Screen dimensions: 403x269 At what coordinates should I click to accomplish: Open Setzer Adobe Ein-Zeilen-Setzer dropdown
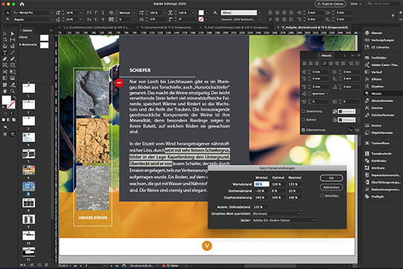coord(284,220)
